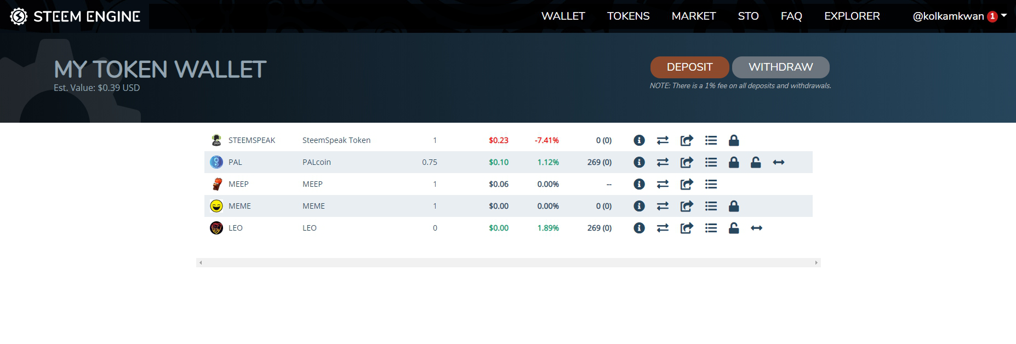Open MEEP token info icon
The width and height of the screenshot is (1016, 344).
click(639, 184)
